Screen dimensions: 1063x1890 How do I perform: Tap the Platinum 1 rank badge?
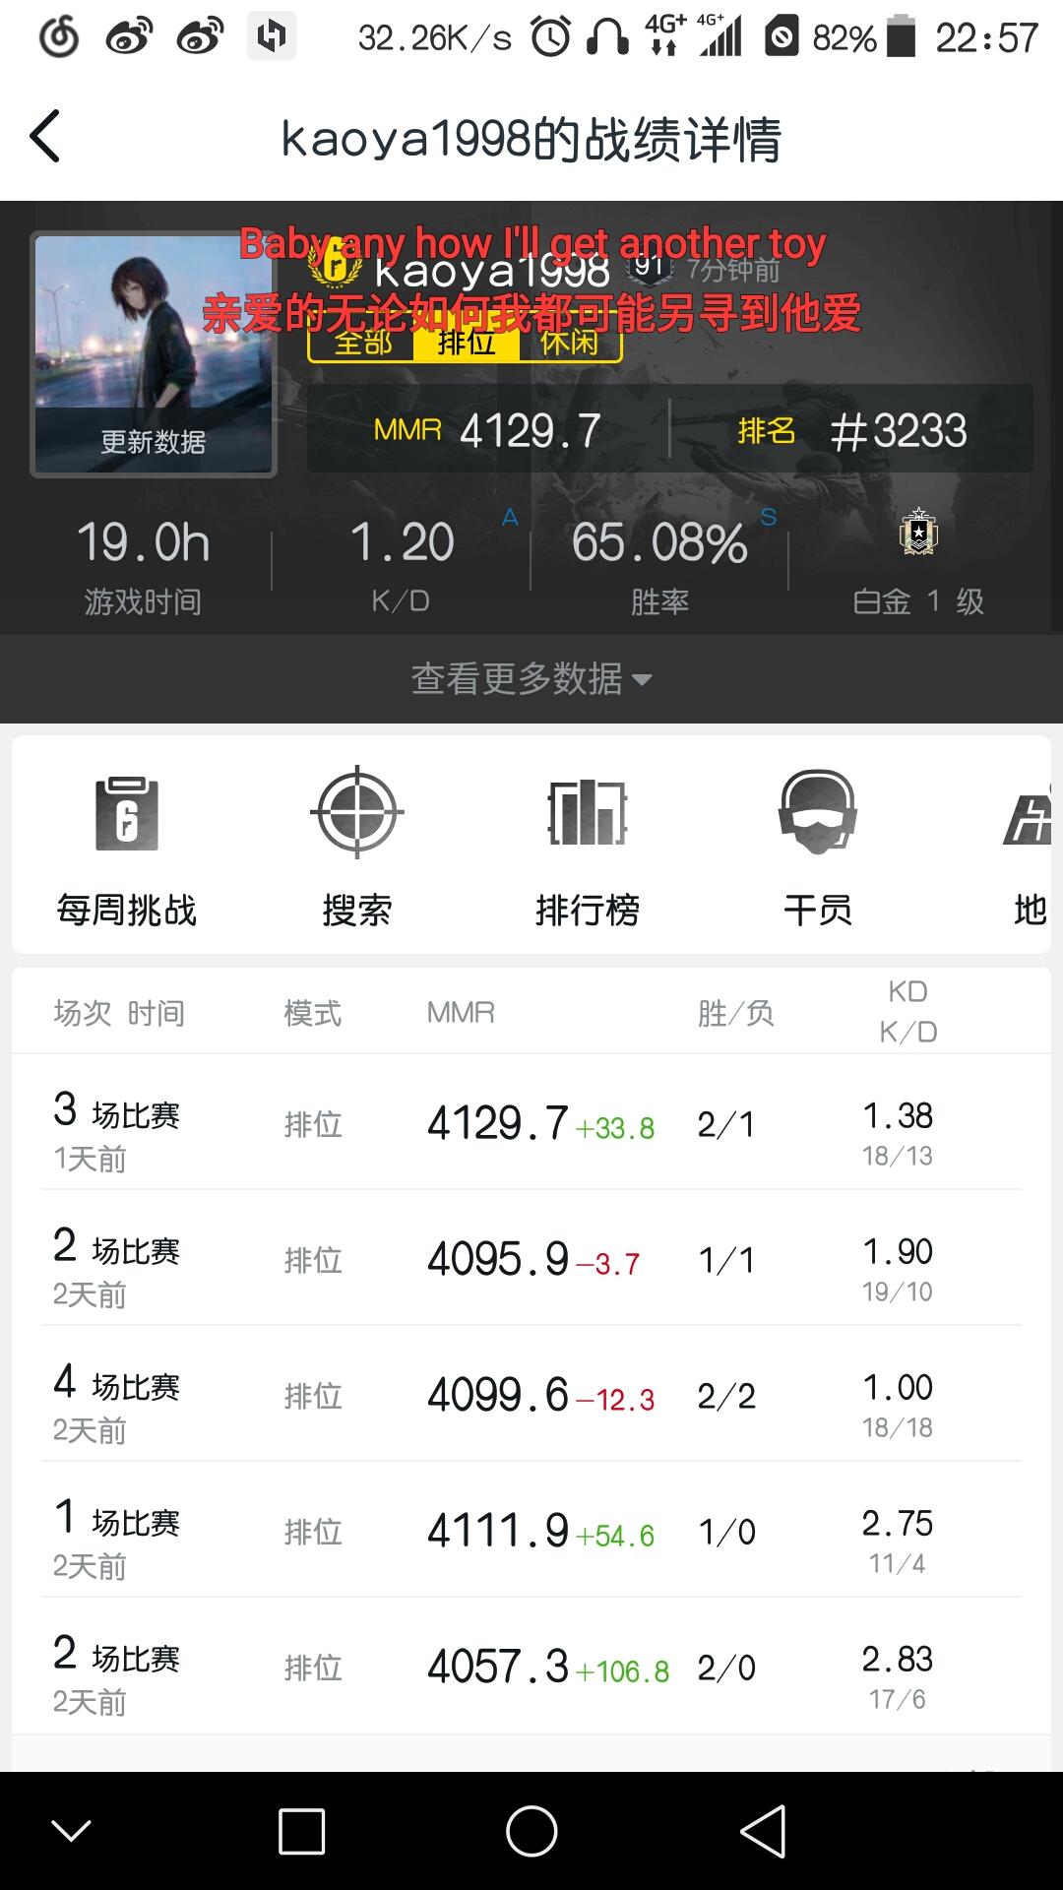tap(917, 534)
